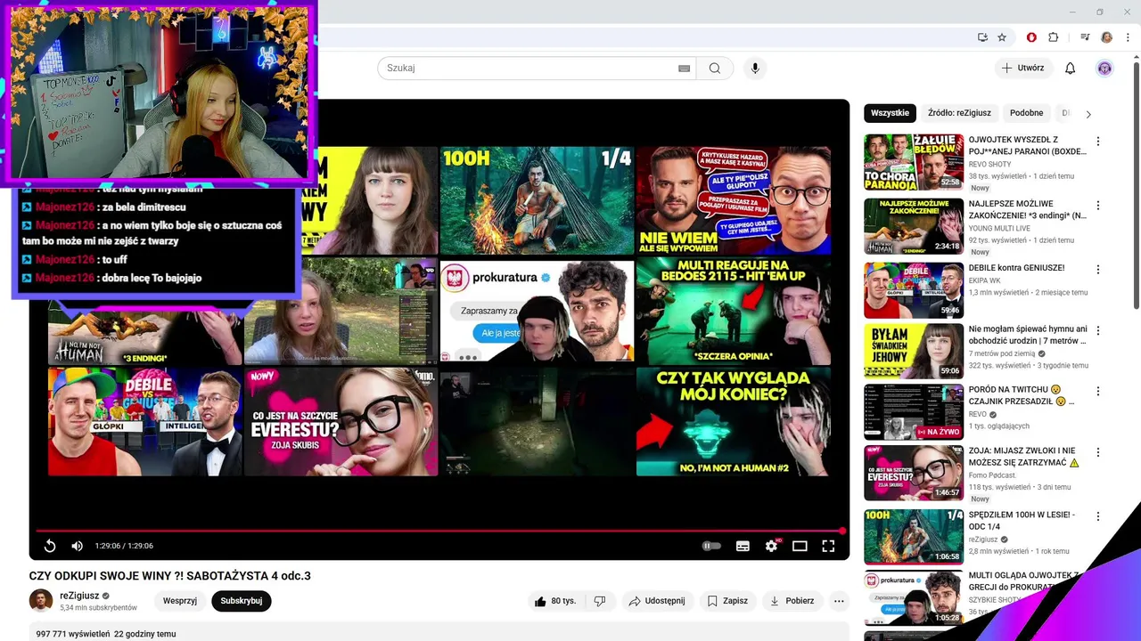Seek on the red video progress bar
The image size is (1141, 641).
439,531
